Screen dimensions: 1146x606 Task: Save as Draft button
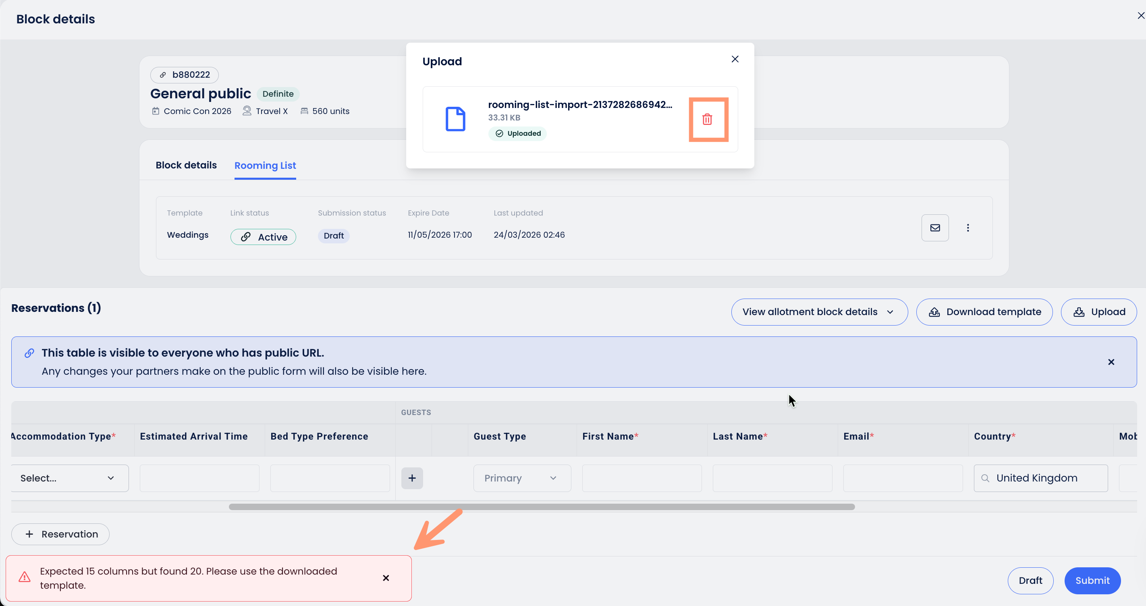1030,580
